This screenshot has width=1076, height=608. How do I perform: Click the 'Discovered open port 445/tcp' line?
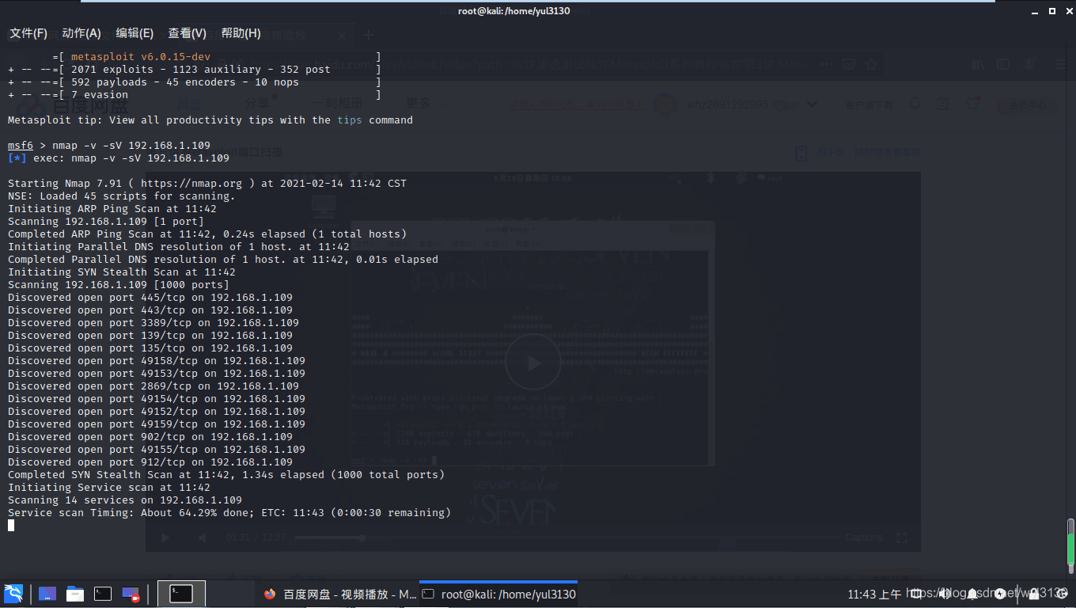tap(150, 298)
